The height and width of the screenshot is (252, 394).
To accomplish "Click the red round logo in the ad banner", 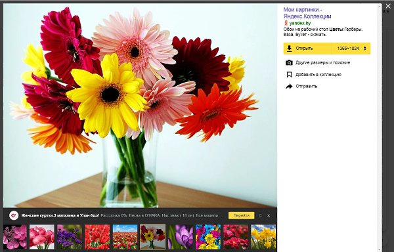I will (x=14, y=215).
